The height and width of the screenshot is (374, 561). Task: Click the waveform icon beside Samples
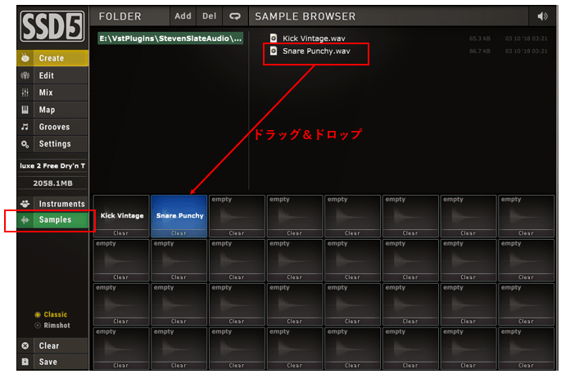(x=25, y=220)
